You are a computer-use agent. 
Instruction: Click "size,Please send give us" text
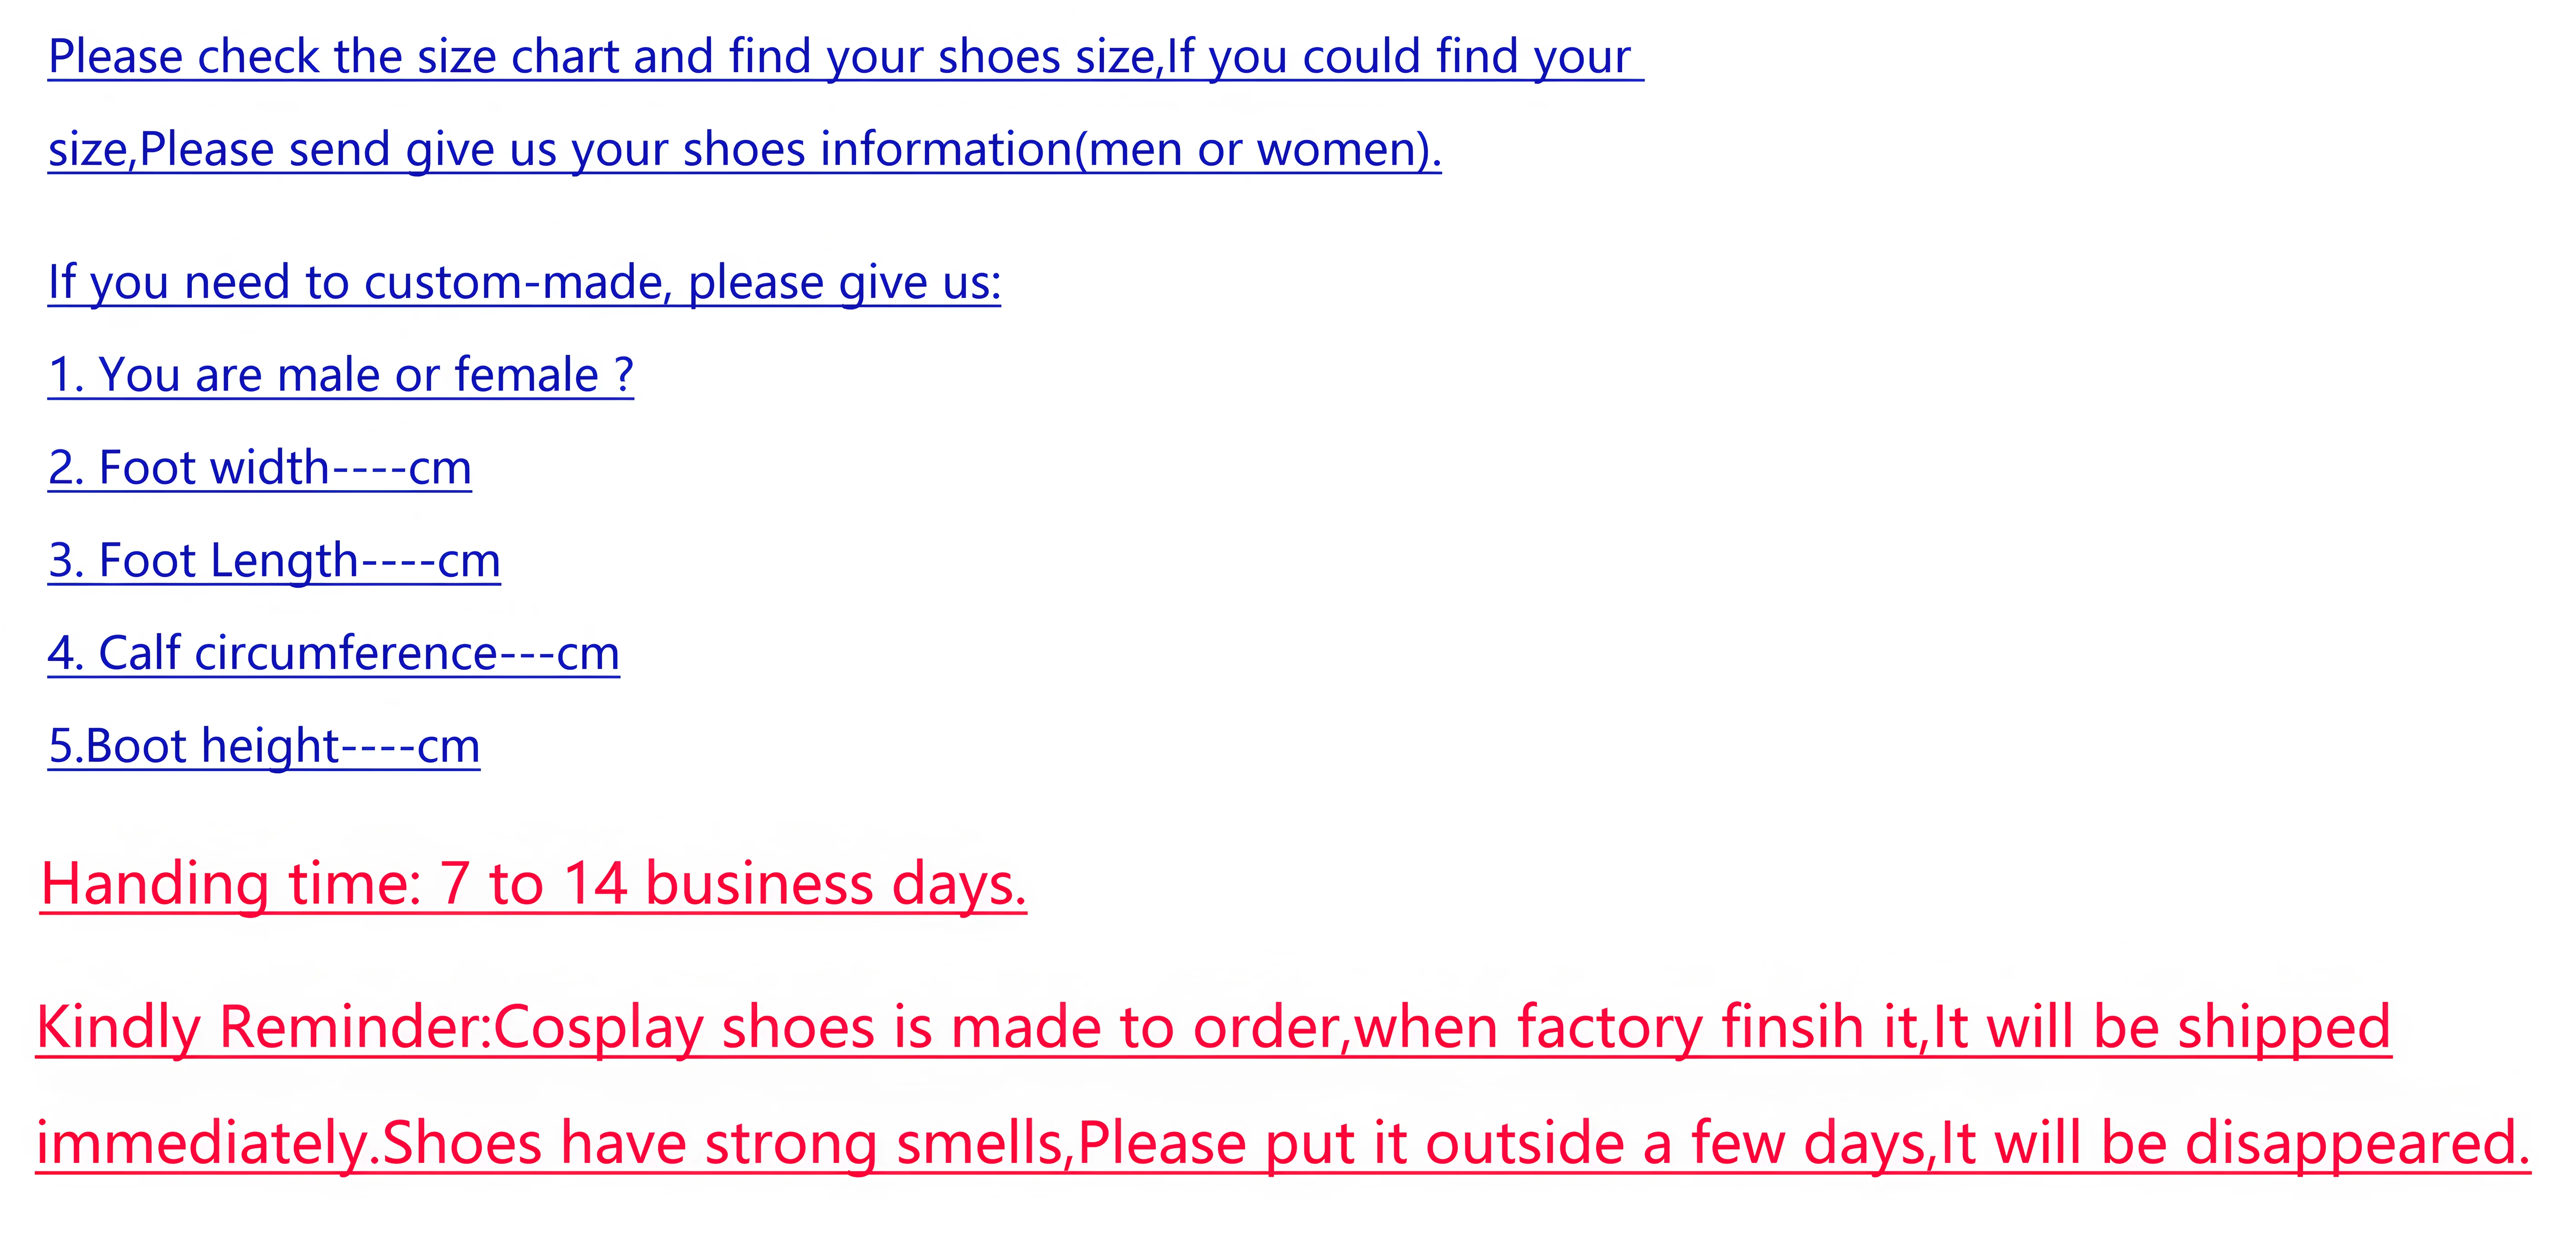[x=276, y=150]
